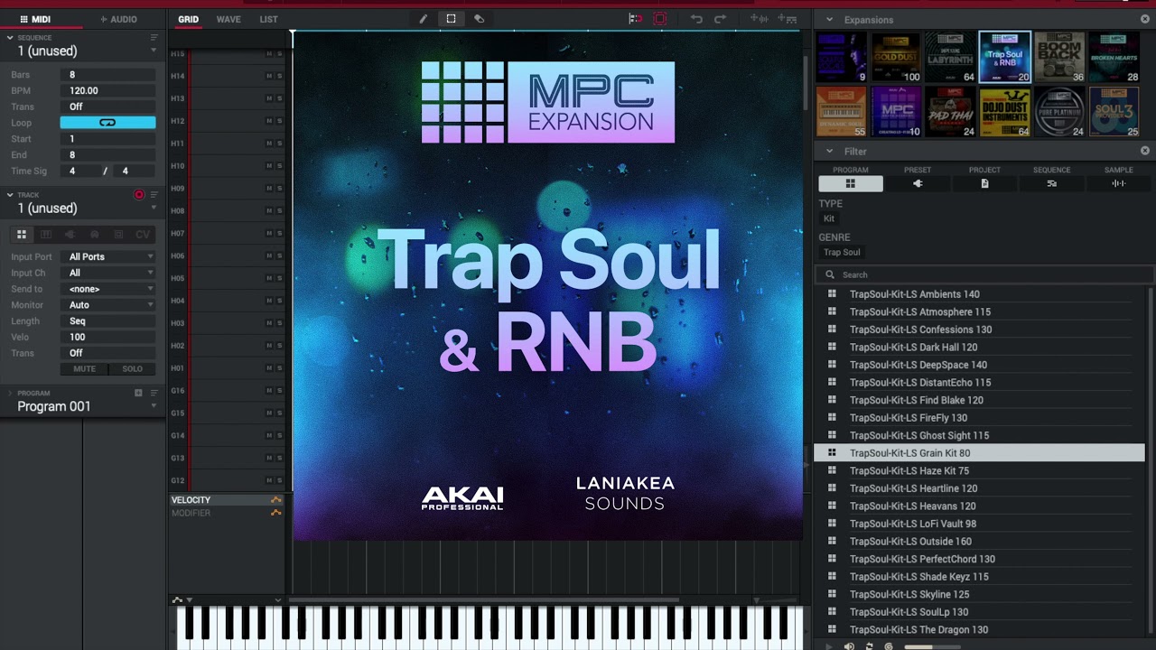Filter browser by Preset plug icon
1156x650 pixels.
click(918, 183)
